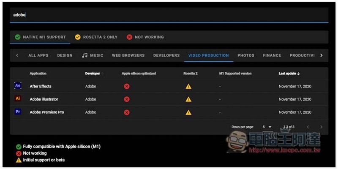Click the Last update sort arrow
Viewport: 338px width, 169px height.
tap(298, 74)
